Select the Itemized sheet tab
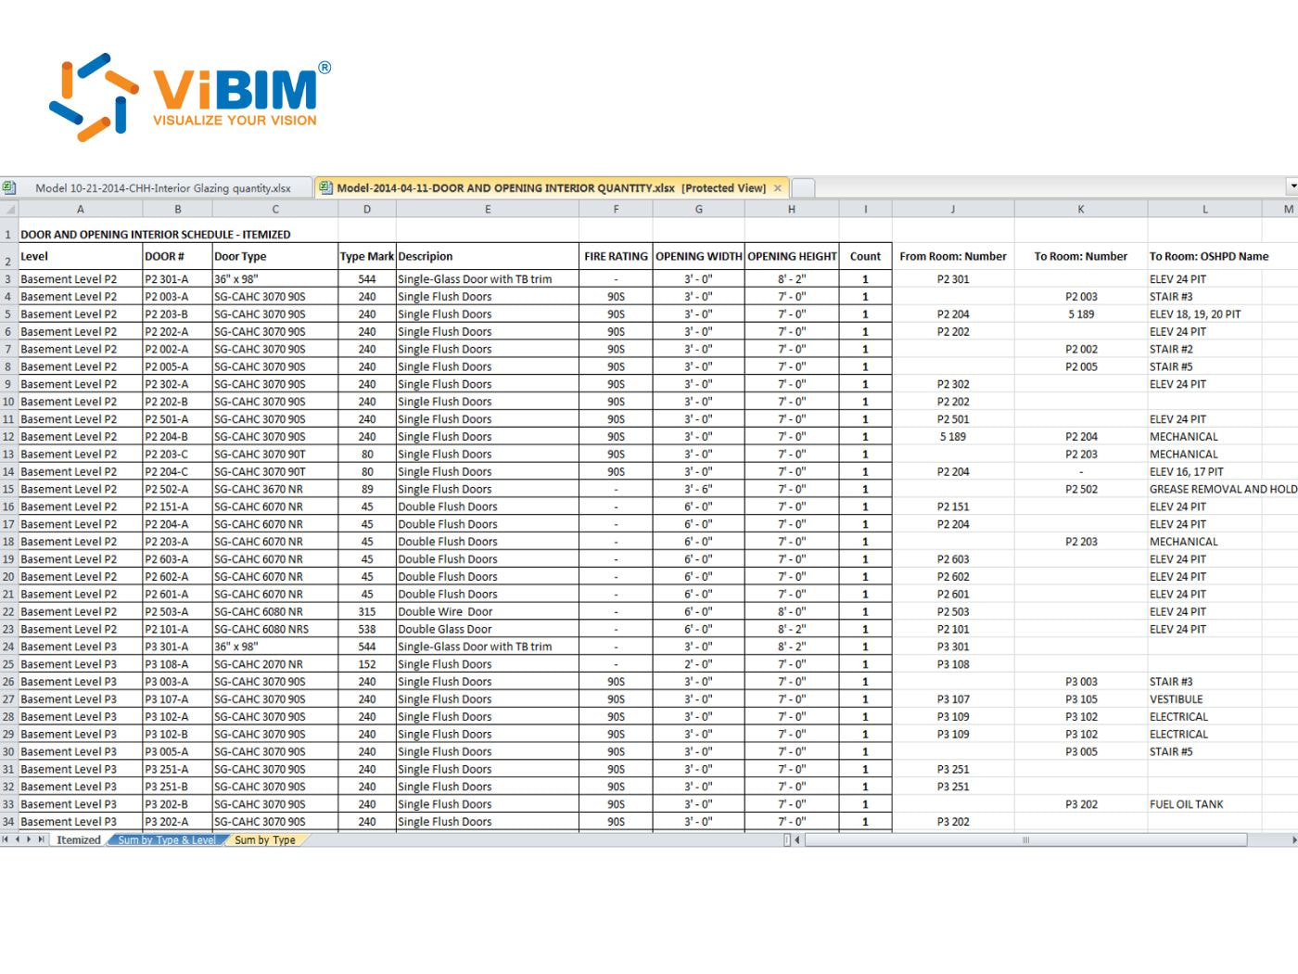Image resolution: width=1298 pixels, height=974 pixels. pyautogui.click(x=78, y=839)
